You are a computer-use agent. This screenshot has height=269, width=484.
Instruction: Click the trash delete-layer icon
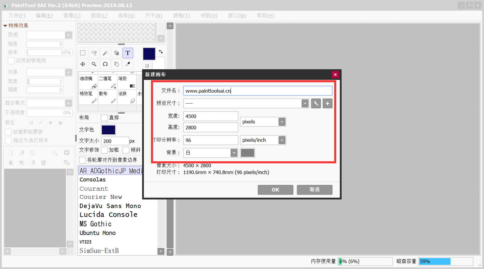click(43, 162)
